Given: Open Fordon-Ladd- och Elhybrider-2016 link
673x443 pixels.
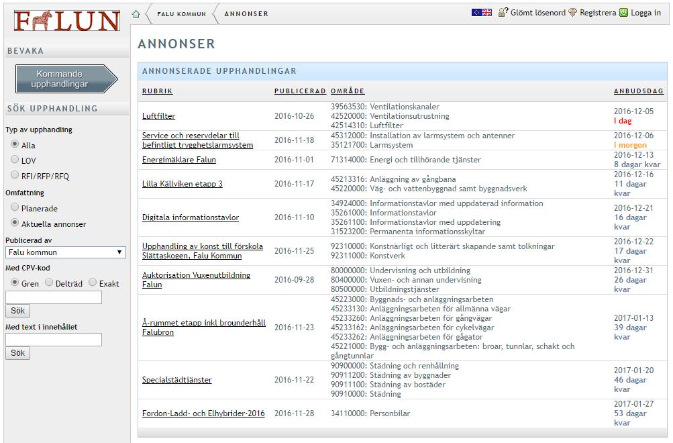Looking at the screenshot, I should [203, 413].
